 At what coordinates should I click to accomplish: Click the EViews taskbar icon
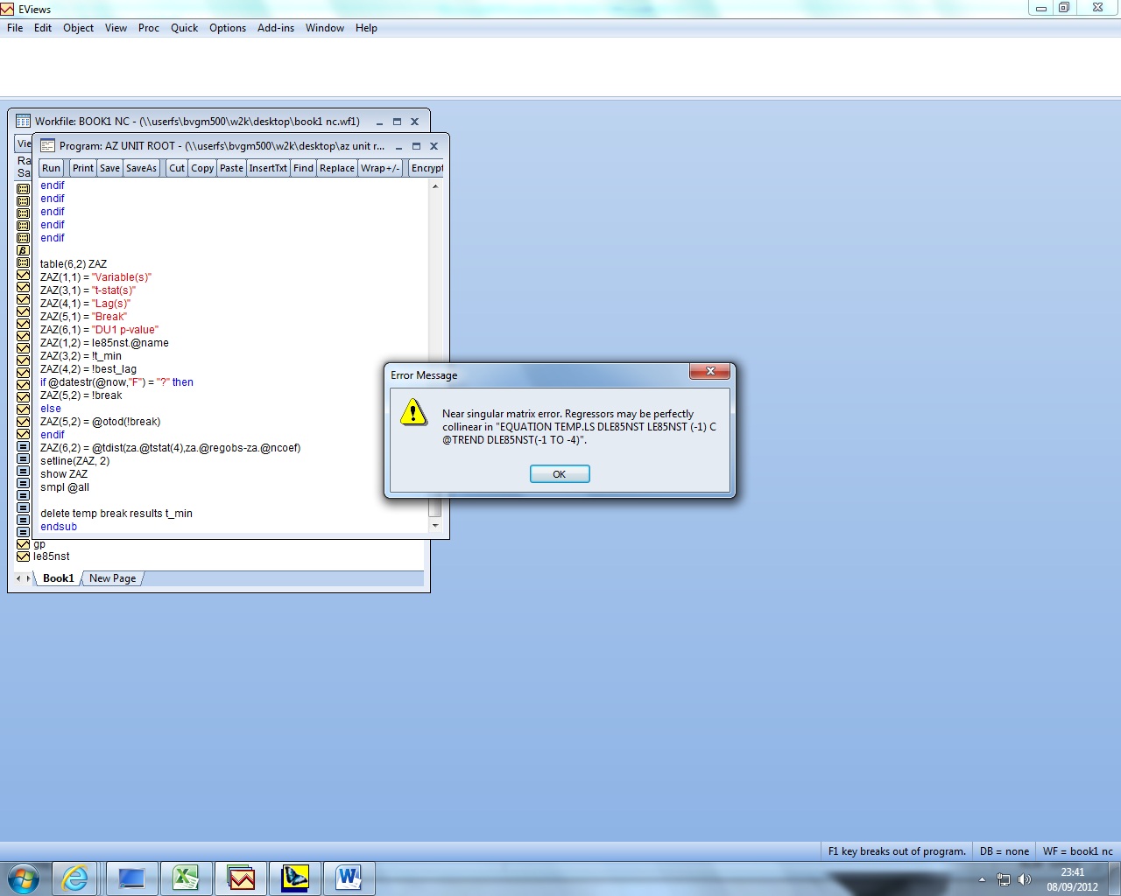pos(241,878)
